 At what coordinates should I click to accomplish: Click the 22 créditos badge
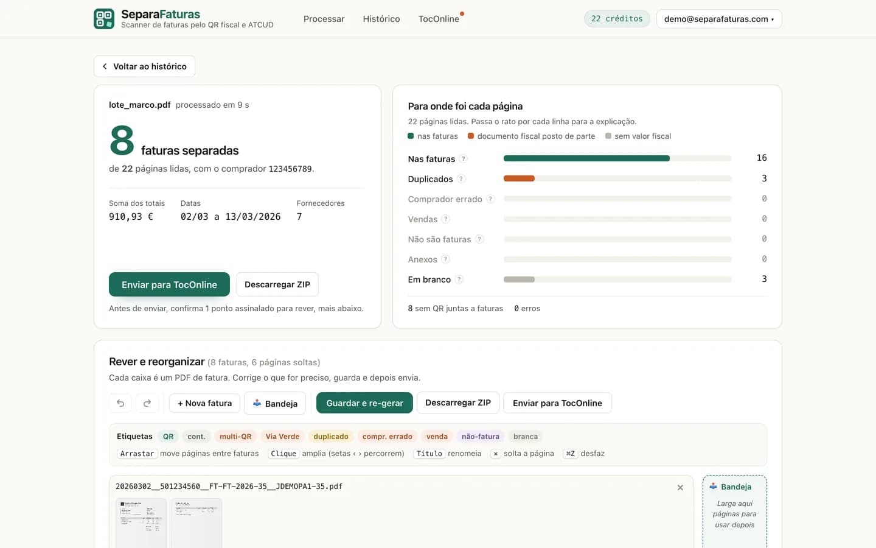pyautogui.click(x=617, y=19)
